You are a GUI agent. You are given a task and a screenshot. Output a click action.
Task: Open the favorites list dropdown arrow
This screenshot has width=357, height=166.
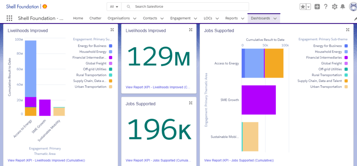pos(309,7)
